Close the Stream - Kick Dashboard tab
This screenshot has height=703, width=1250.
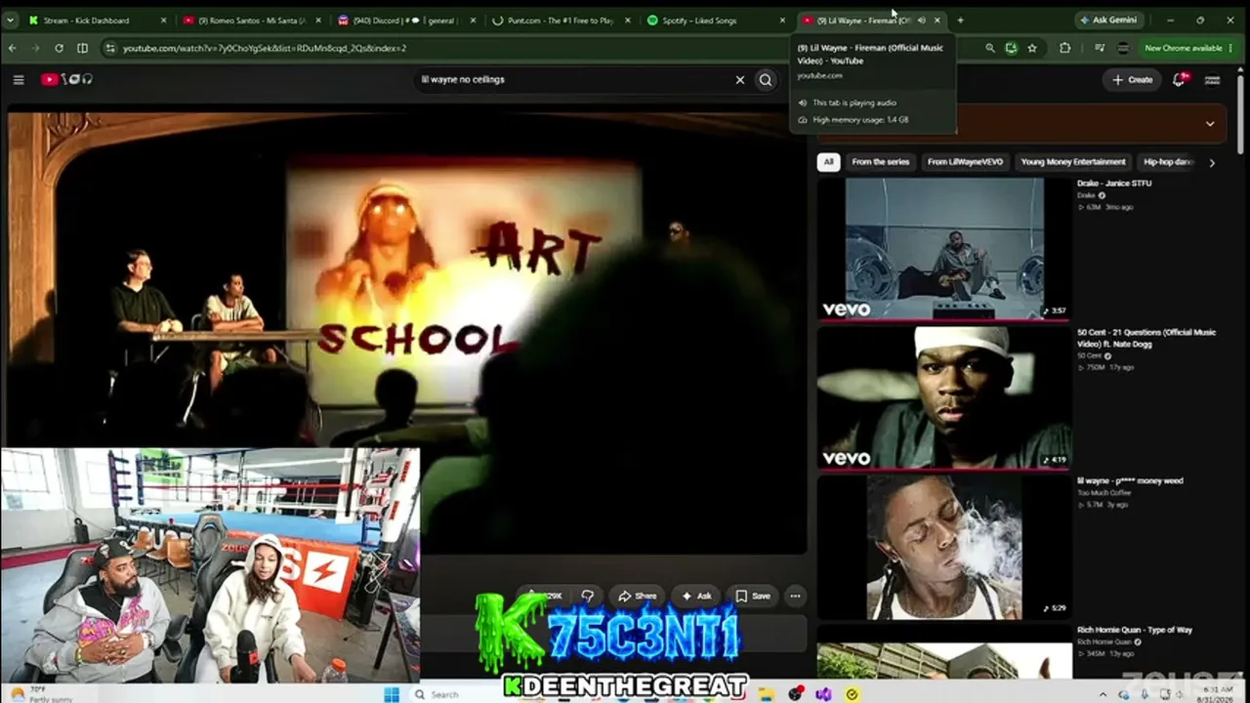(x=163, y=20)
